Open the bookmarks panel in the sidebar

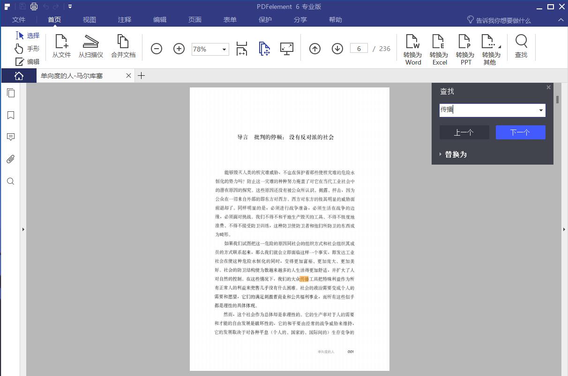(10, 115)
